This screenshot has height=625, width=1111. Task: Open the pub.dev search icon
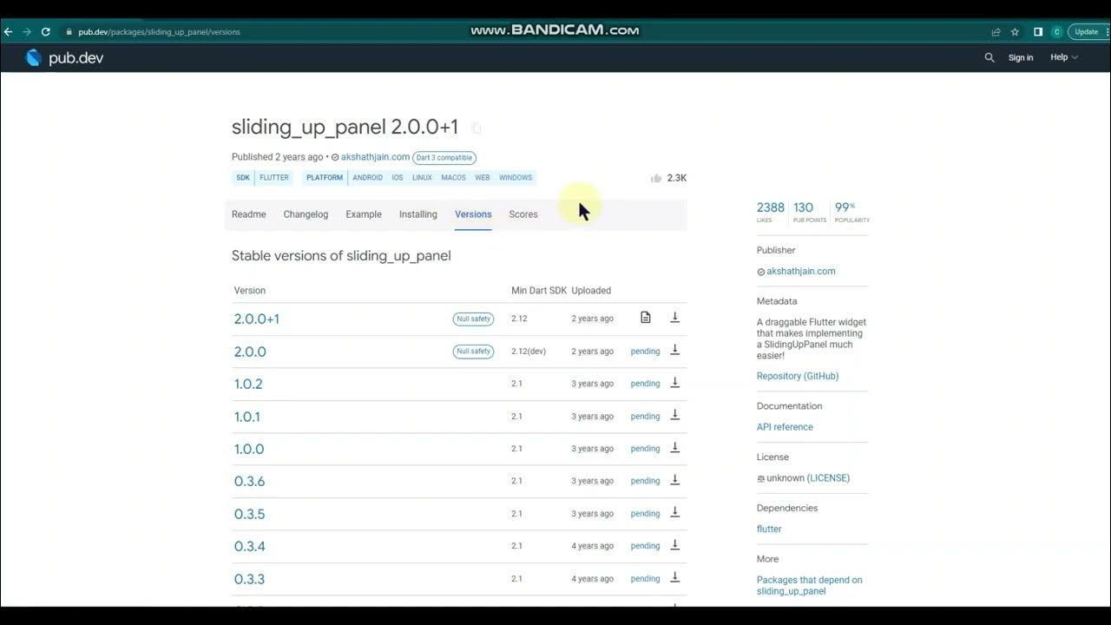click(989, 57)
